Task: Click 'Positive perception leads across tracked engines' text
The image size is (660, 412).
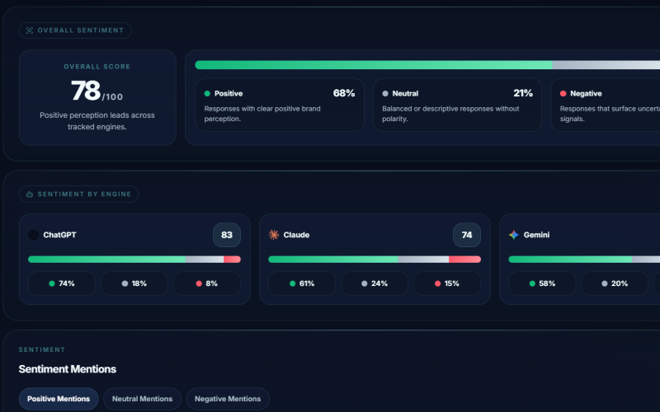Action: pos(97,120)
